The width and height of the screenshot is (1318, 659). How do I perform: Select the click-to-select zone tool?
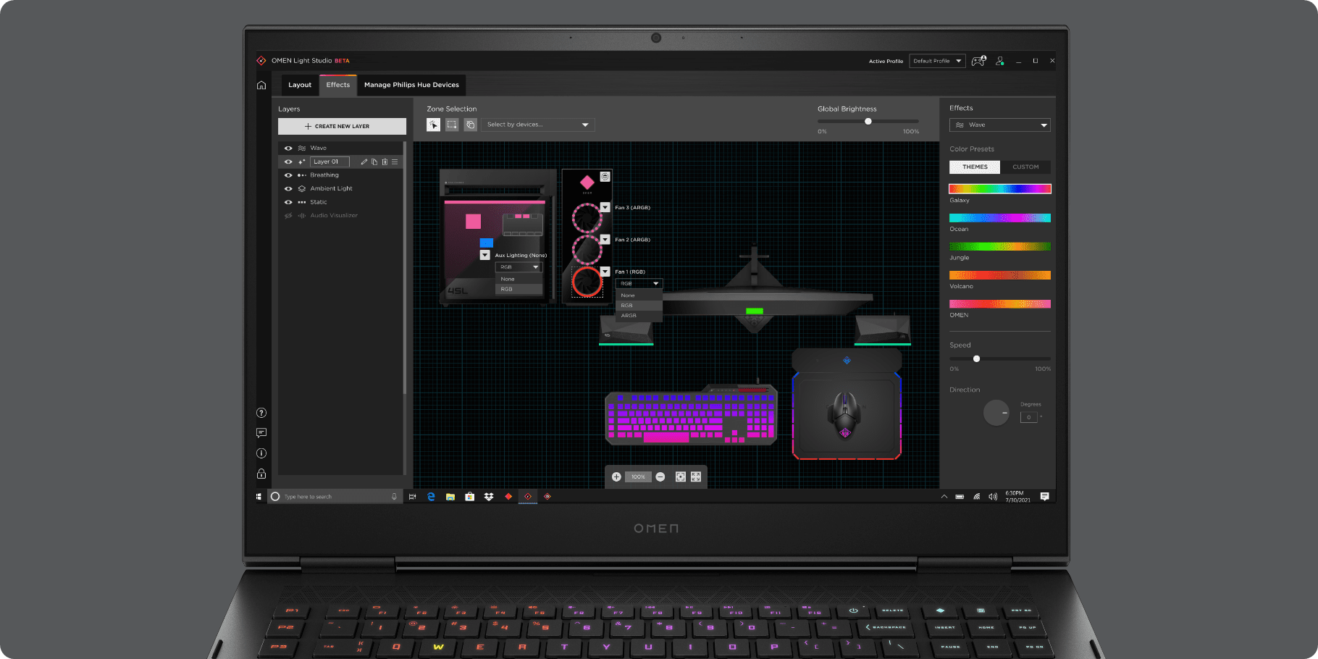pyautogui.click(x=433, y=125)
